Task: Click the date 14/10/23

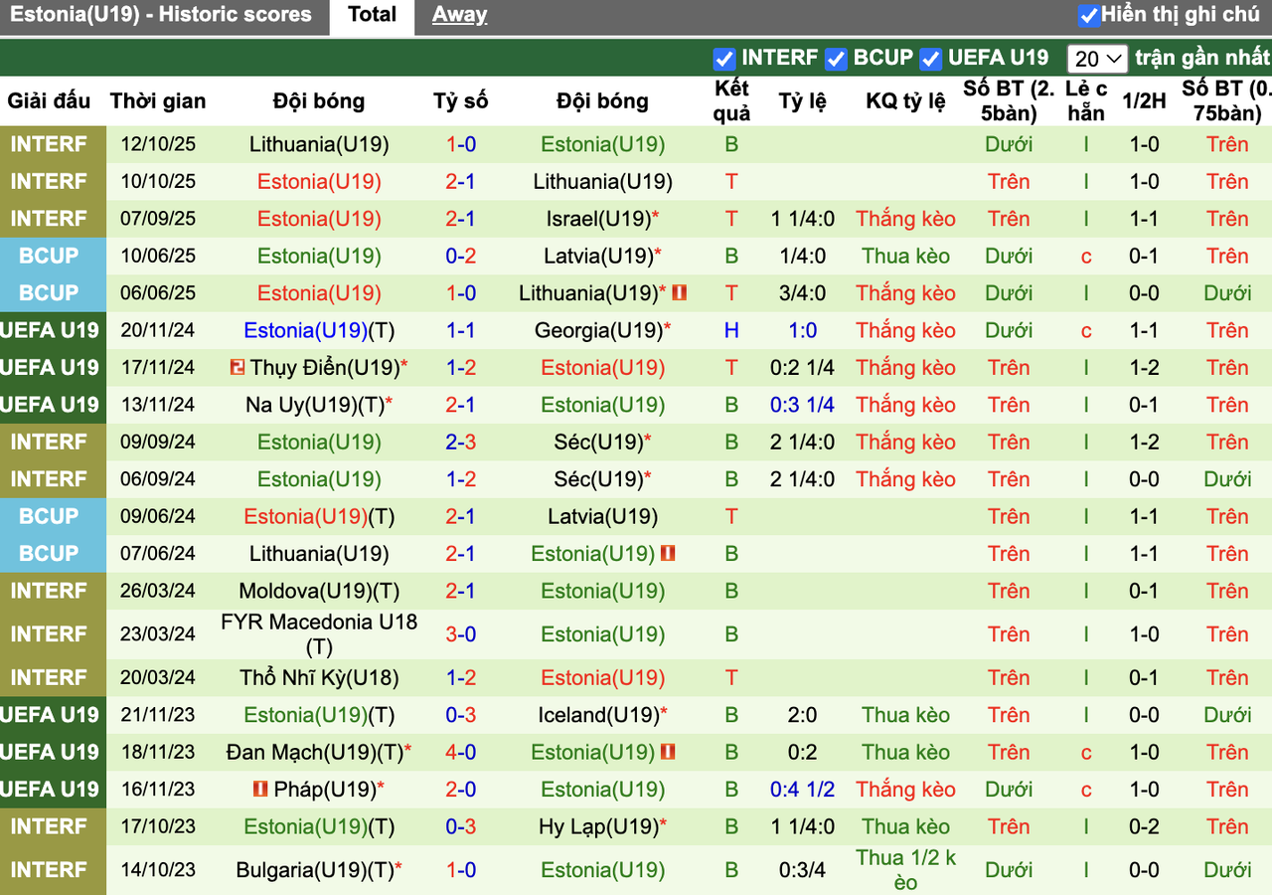Action: 158,871
